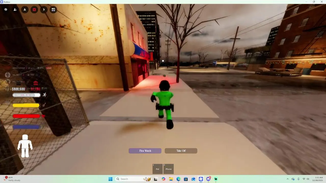Image resolution: width=326 pixels, height=183 pixels.
Task: Open Microsoft Store from the taskbar
Action: click(x=186, y=179)
